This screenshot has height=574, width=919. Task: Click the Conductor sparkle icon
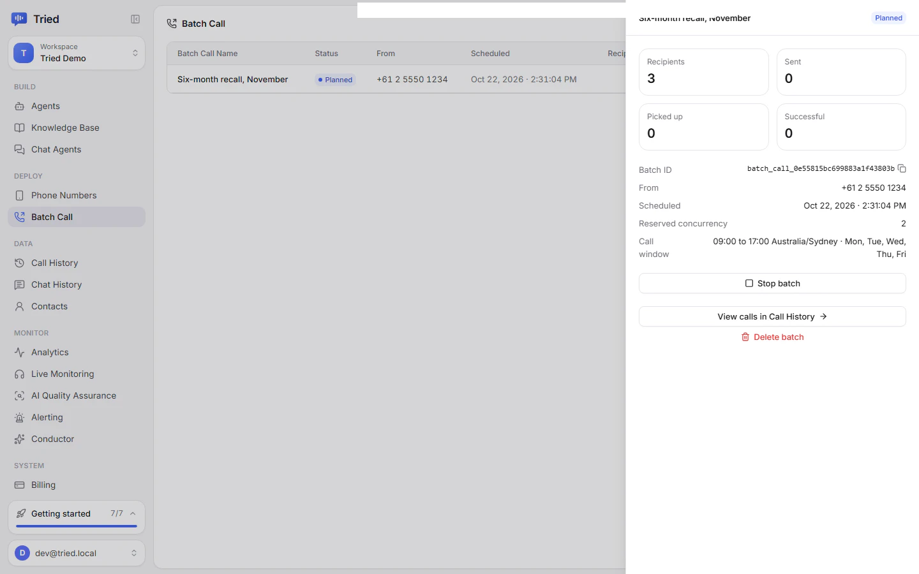pyautogui.click(x=20, y=439)
